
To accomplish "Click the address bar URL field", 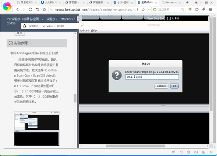I will pos(95,10).
